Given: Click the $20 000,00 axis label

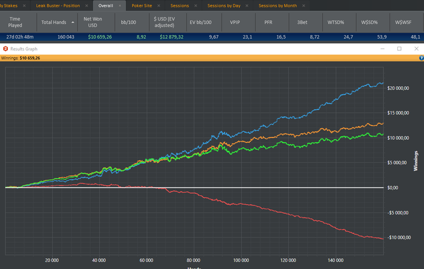Looking at the screenshot, I should click(x=398, y=88).
